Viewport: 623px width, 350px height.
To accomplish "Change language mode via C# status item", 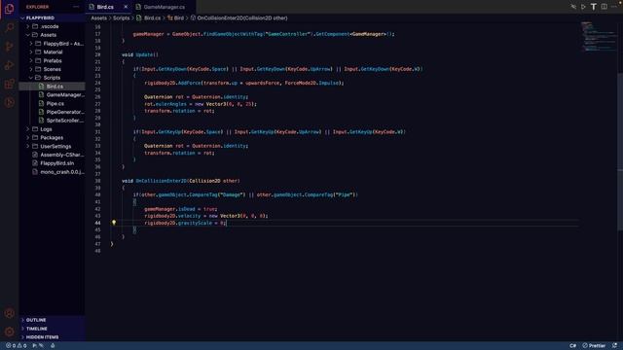I will 573,346.
